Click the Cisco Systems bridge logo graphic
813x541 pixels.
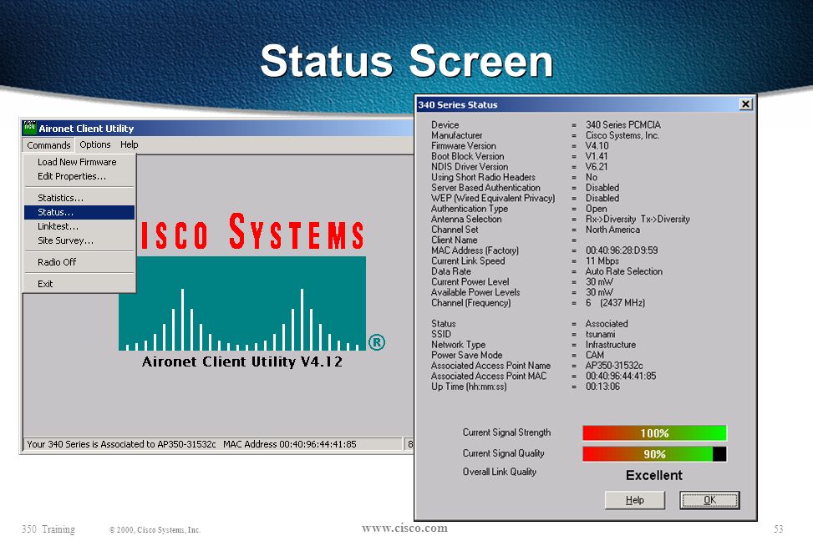(242, 304)
